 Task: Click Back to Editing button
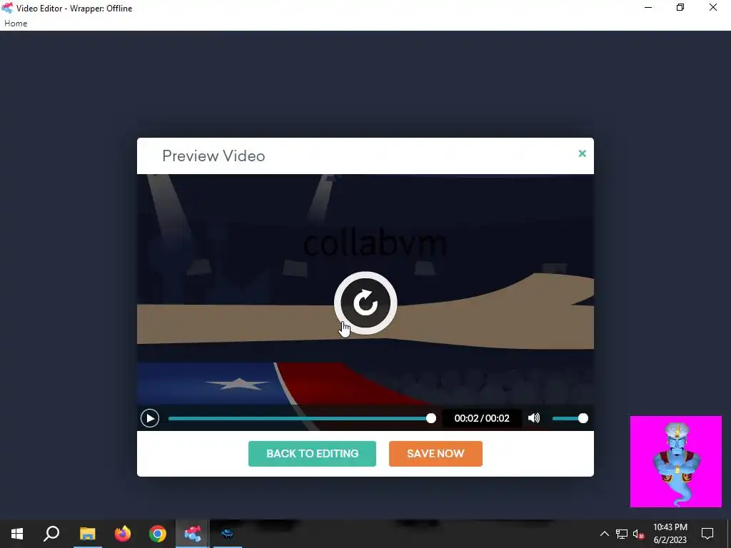tap(313, 453)
